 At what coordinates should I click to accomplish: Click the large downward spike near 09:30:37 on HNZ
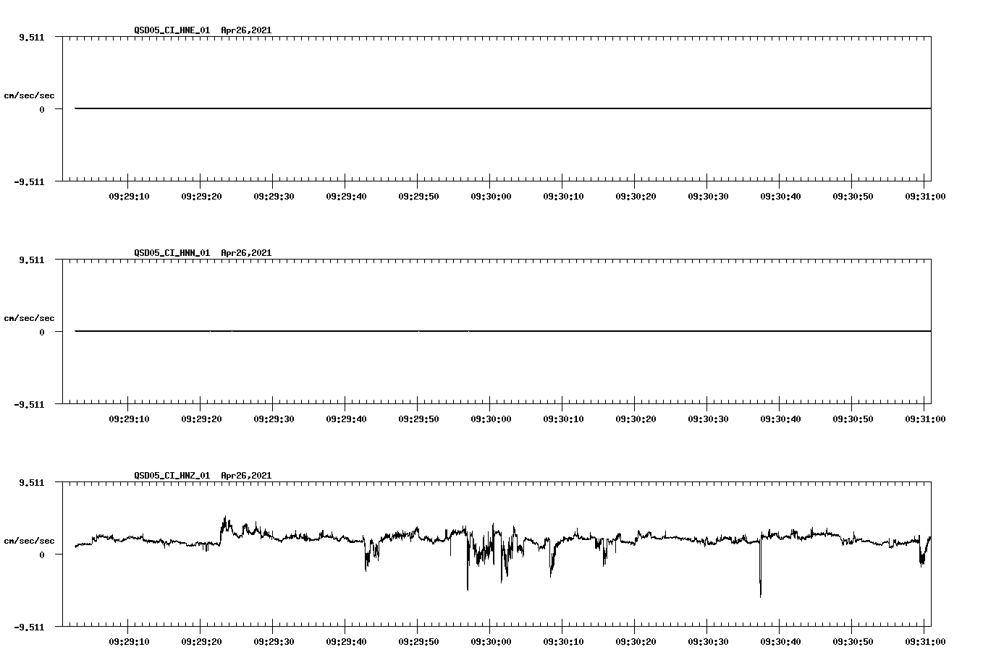(x=759, y=578)
